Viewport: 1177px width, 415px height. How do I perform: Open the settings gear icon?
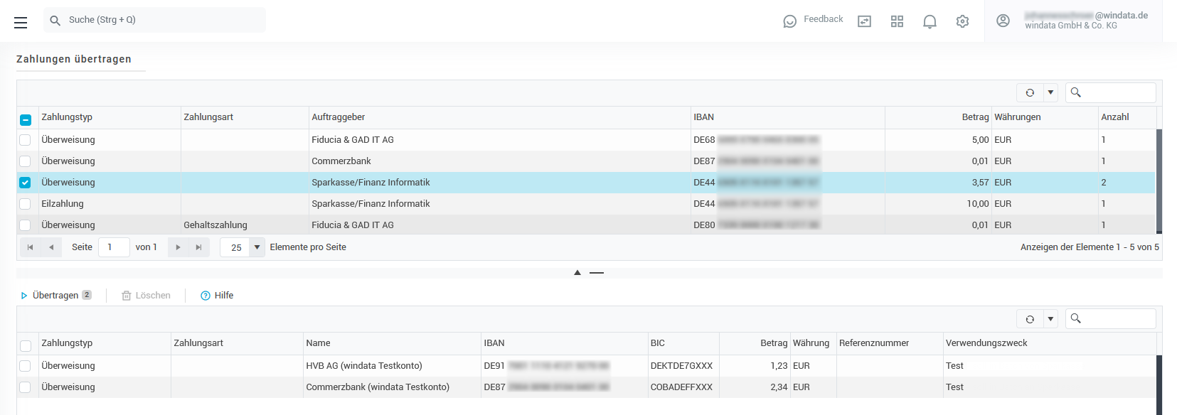coord(962,22)
